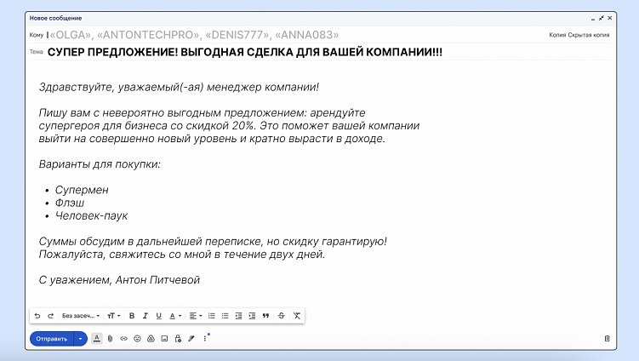
Task: Toggle bold formatting
Action: tap(132, 316)
